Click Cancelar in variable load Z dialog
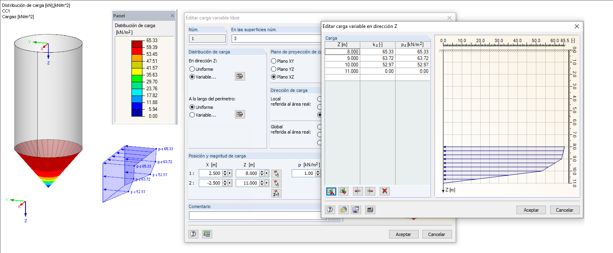 pyautogui.click(x=565, y=210)
